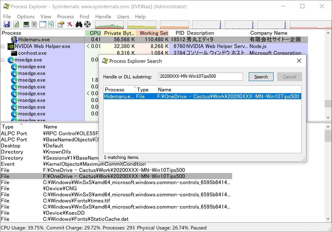The height and width of the screenshot is (232, 332).
Task: Click the green CPU usage mini graph
Action: (110, 25)
